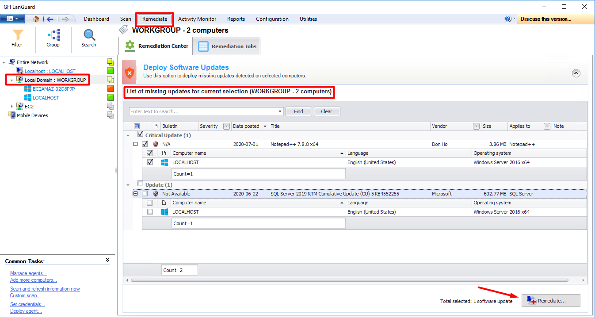This screenshot has height=318, width=595.
Task: Click Scan and refresh information now link
Action: (45, 289)
